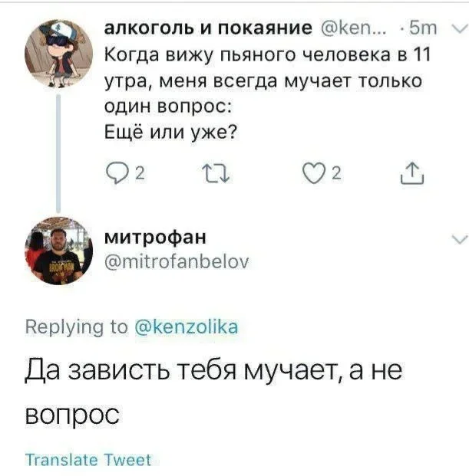
Task: Open митрофан's profile picture
Action: tap(58, 252)
